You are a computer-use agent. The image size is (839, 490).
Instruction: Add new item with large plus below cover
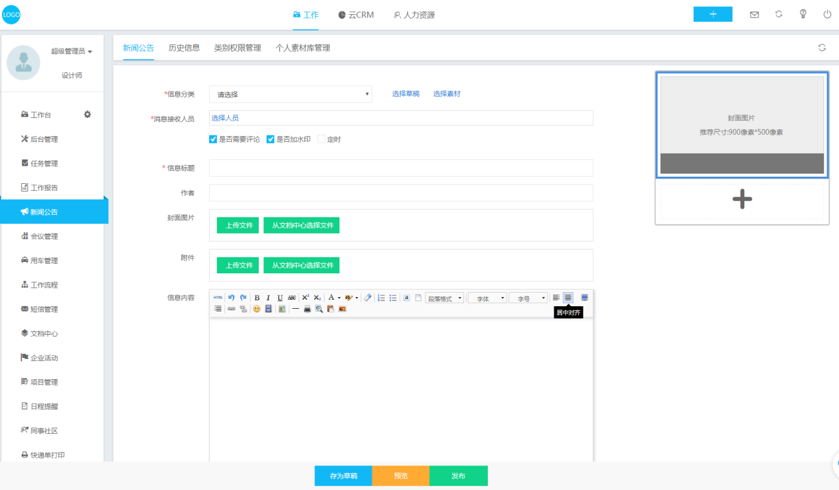coord(742,199)
